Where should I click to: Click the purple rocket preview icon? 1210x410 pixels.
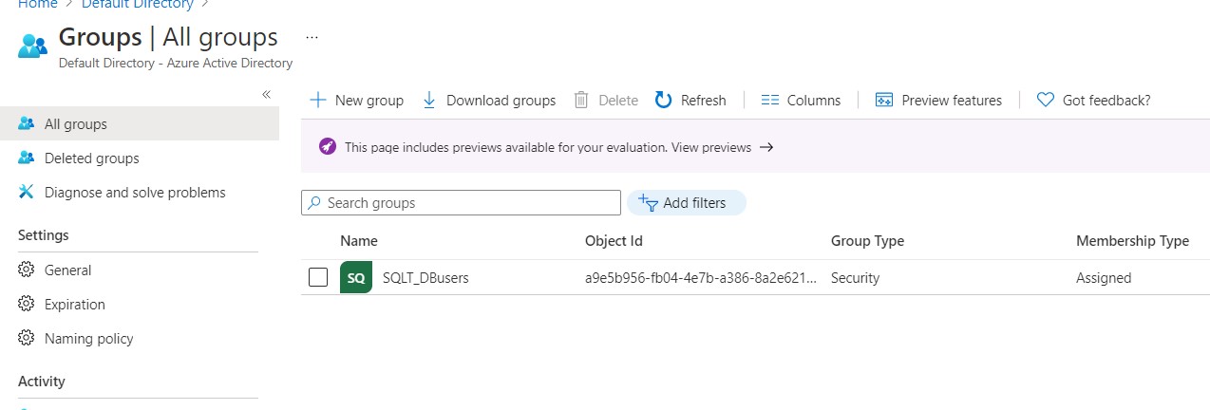328,147
